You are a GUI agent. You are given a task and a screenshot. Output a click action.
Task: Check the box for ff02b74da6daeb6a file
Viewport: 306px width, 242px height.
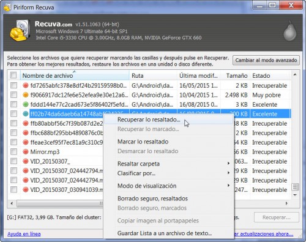[13, 114]
